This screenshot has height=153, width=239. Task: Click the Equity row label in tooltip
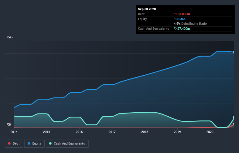[x=142, y=19]
